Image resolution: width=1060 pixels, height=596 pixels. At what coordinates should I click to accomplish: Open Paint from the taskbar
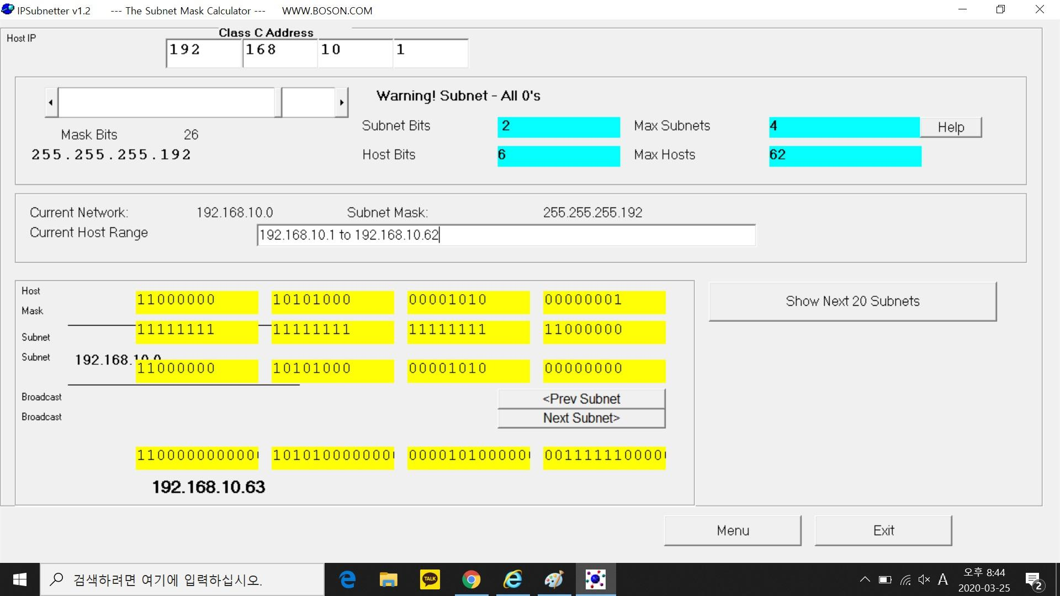(x=554, y=579)
